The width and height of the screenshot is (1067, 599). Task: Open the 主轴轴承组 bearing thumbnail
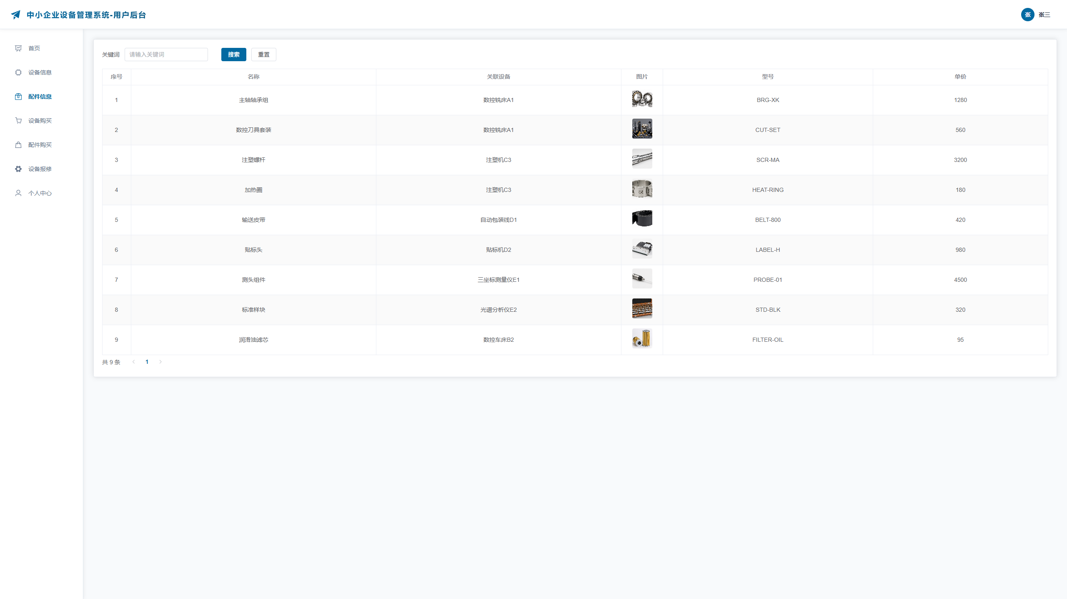pyautogui.click(x=642, y=99)
